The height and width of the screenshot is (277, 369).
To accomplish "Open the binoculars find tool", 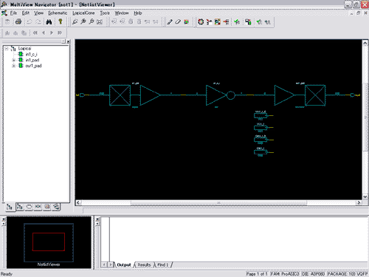I will point(49,22).
